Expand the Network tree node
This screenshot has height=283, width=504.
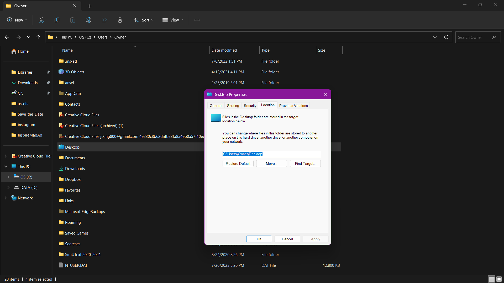[x=6, y=198]
